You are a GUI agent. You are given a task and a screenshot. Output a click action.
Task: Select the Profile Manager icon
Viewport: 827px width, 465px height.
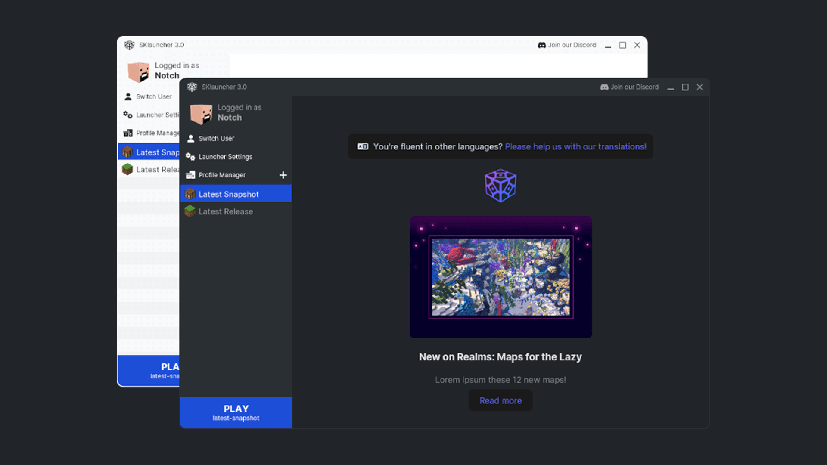[x=190, y=174]
